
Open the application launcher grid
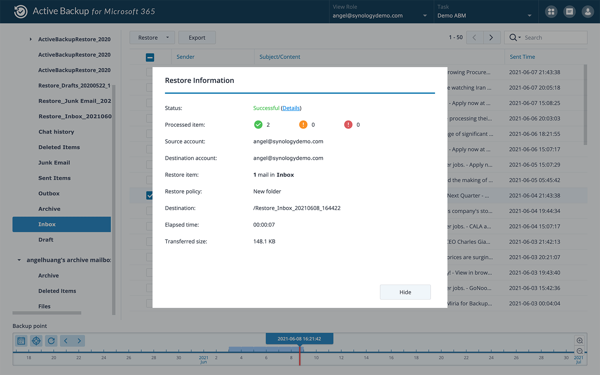[551, 11]
